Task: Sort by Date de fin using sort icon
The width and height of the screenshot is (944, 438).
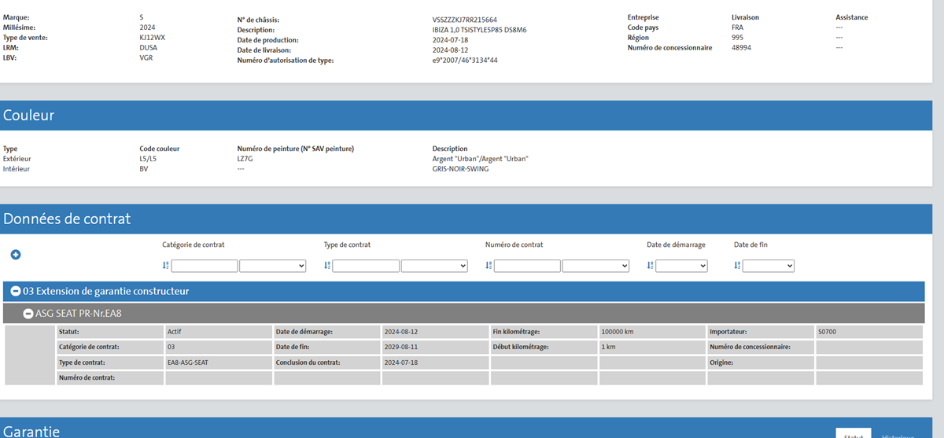Action: (738, 266)
